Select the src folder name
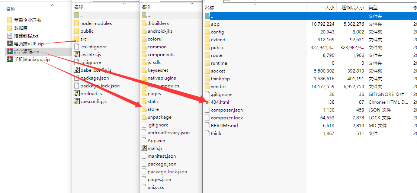 tap(83, 39)
